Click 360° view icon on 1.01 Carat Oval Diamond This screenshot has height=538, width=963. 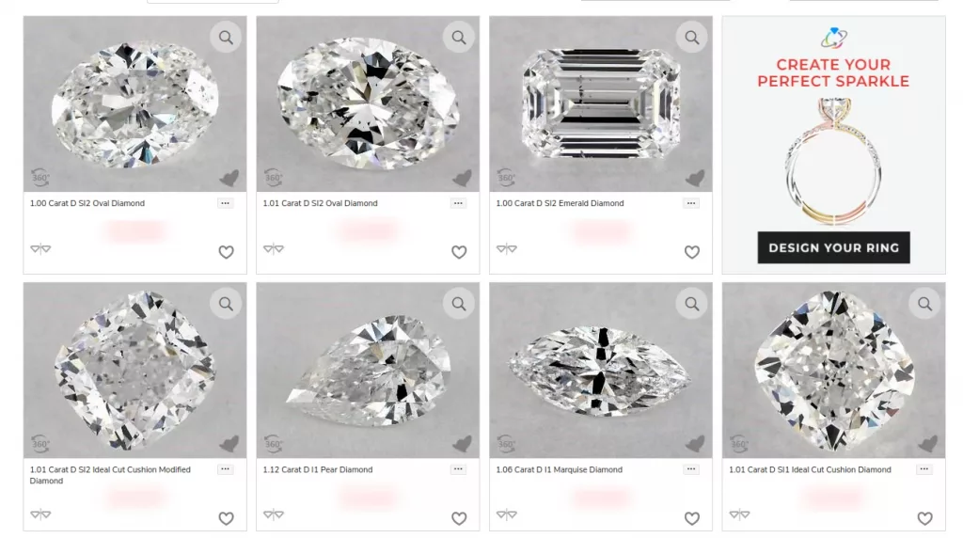(274, 178)
